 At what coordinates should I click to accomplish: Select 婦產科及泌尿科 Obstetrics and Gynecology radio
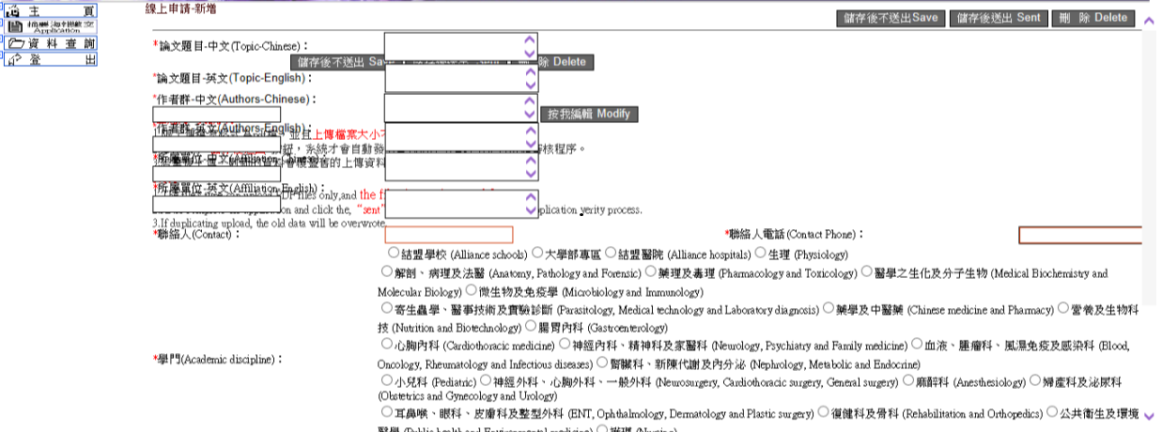[x=1035, y=380]
